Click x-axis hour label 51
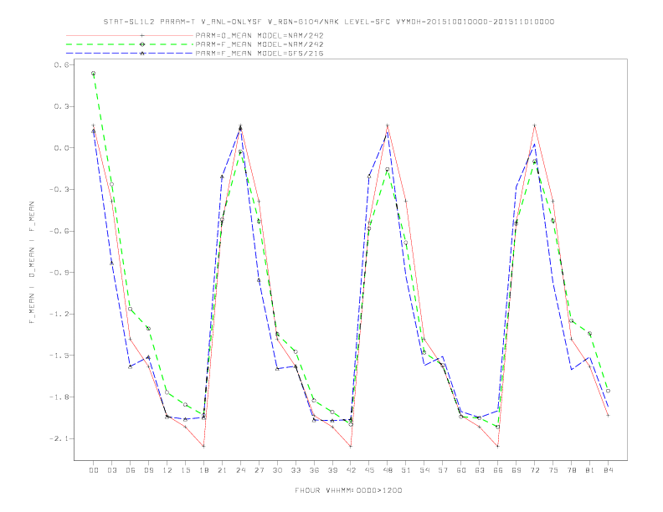The height and width of the screenshot is (512, 663). [406, 470]
